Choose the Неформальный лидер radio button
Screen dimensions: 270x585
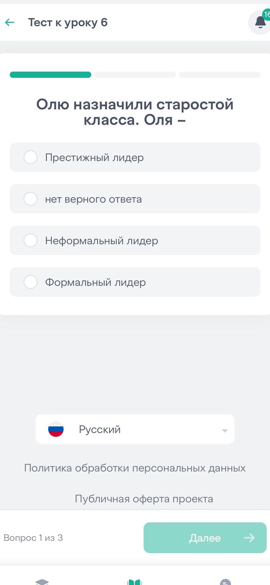30,240
